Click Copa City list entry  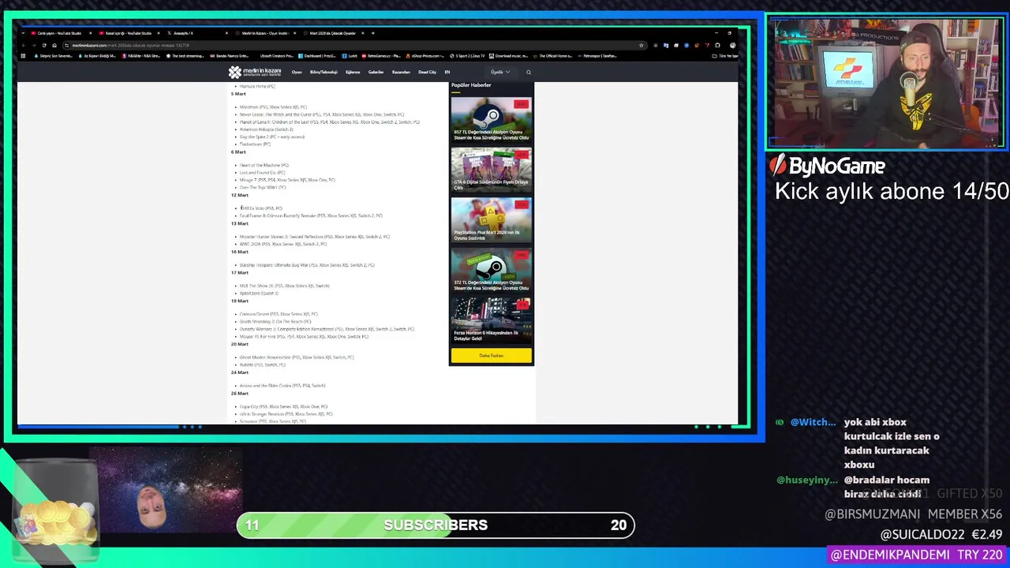point(283,406)
